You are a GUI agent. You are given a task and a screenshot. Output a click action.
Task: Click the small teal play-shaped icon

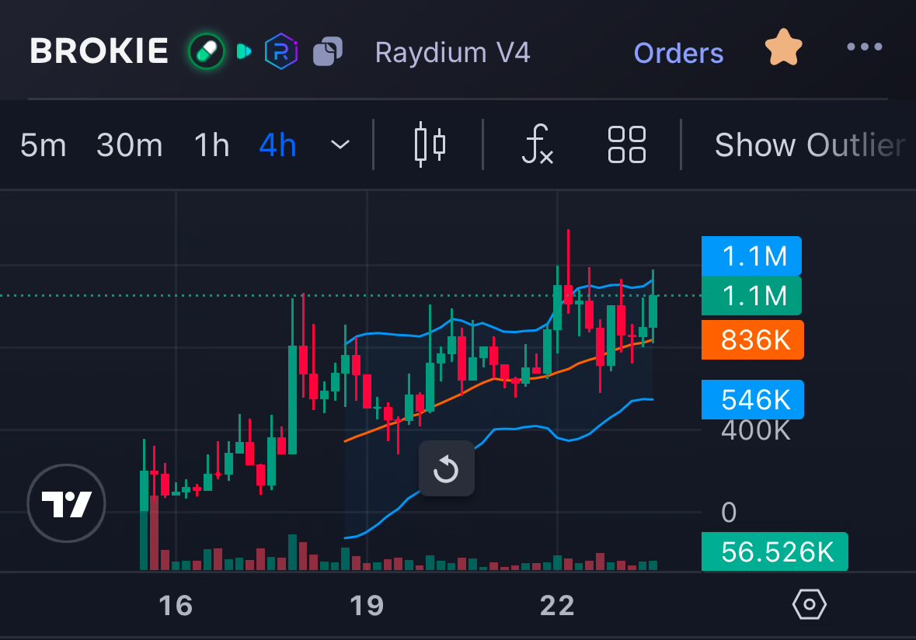pyautogui.click(x=244, y=51)
